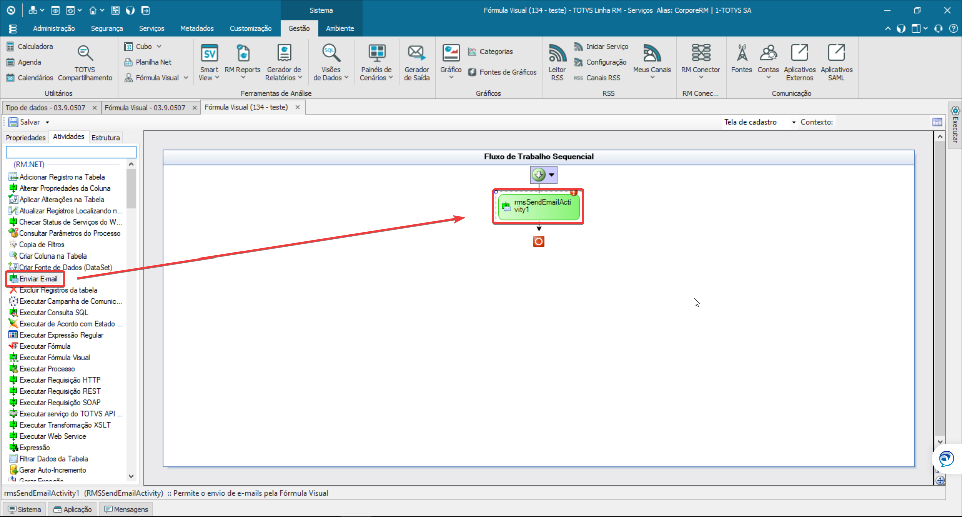Open the help question mark icon
962x517 pixels.
(x=953, y=28)
